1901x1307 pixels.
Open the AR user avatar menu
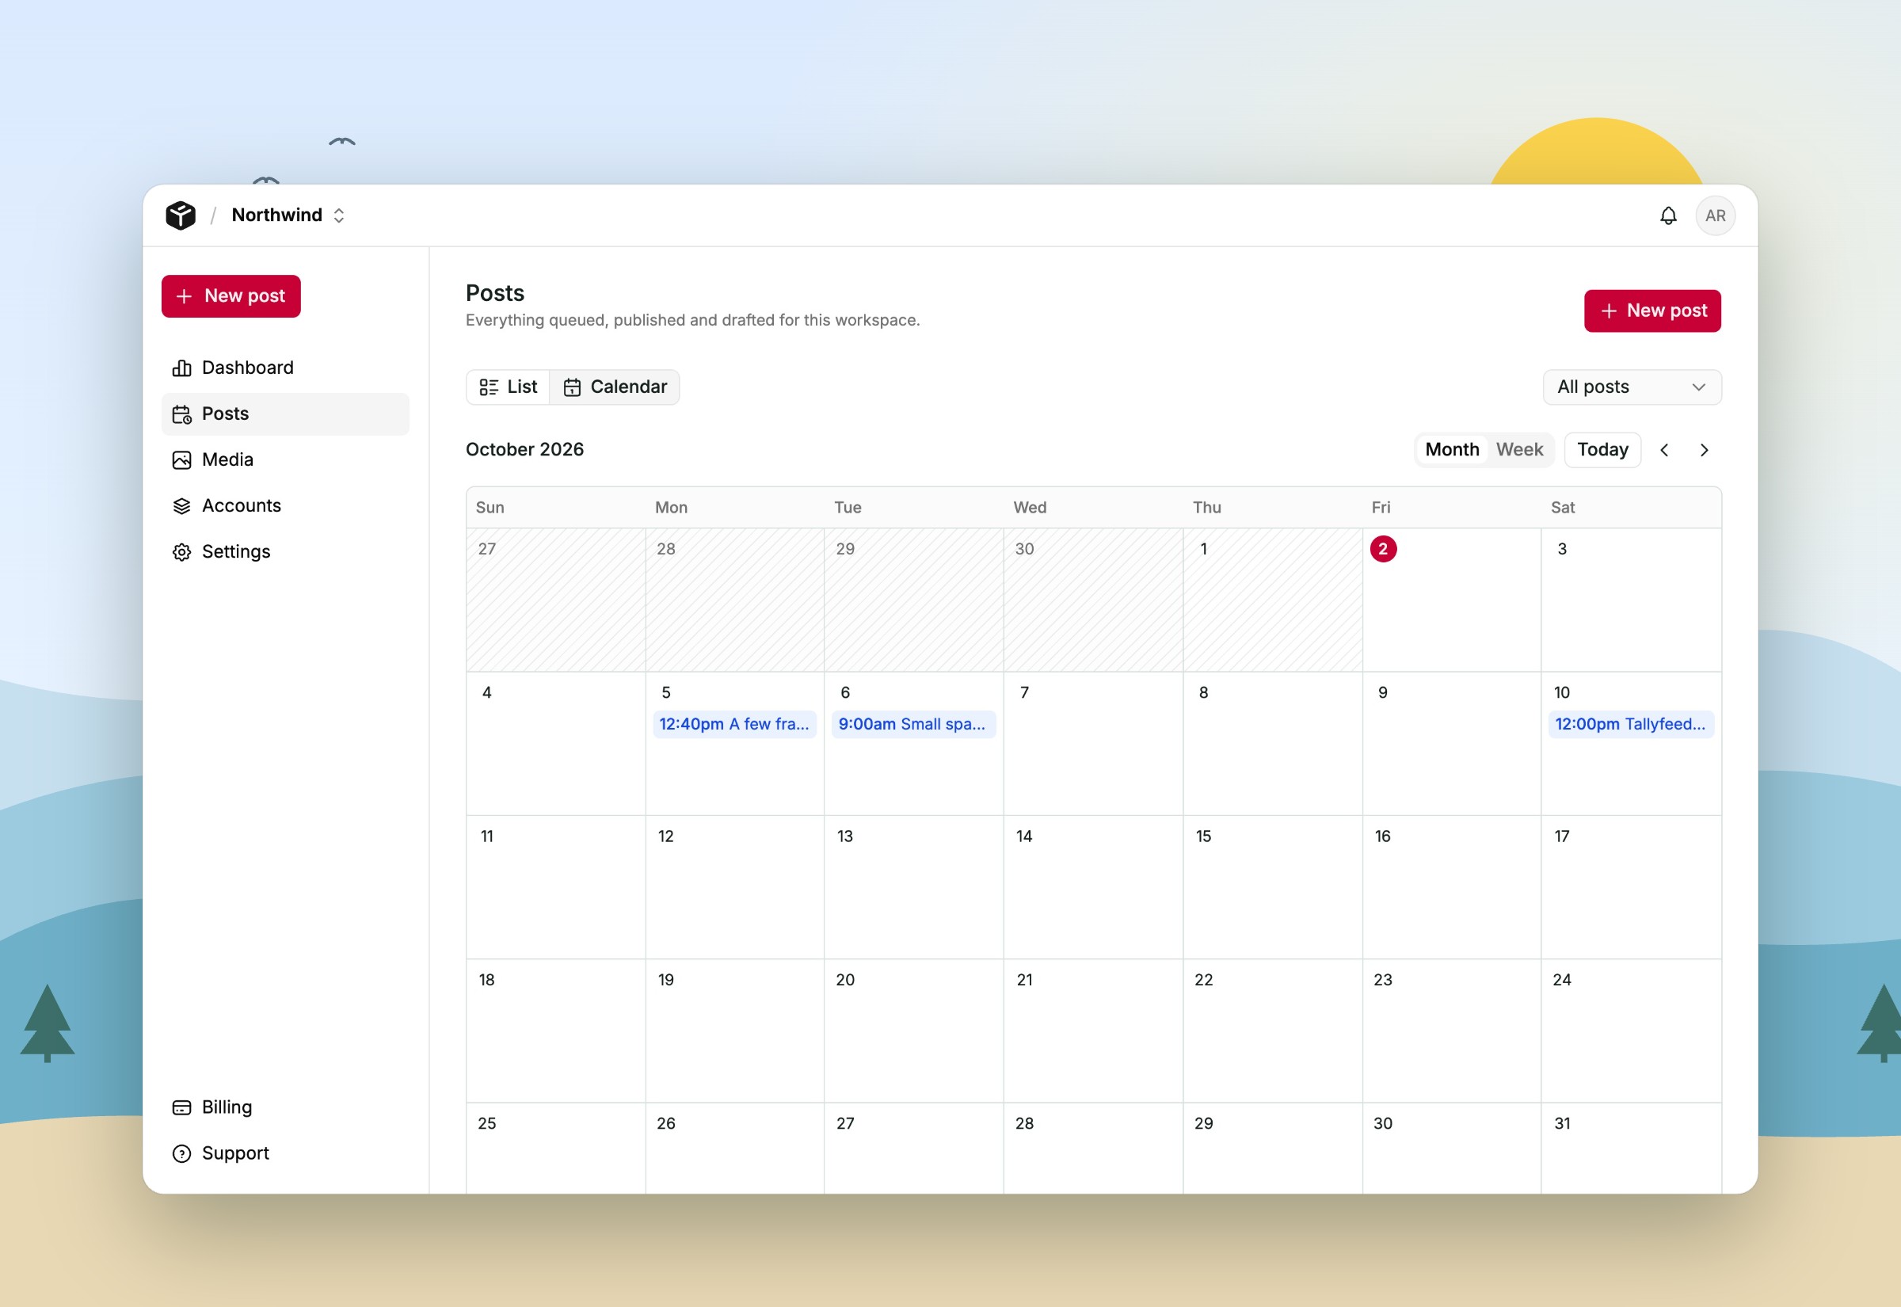pos(1715,215)
